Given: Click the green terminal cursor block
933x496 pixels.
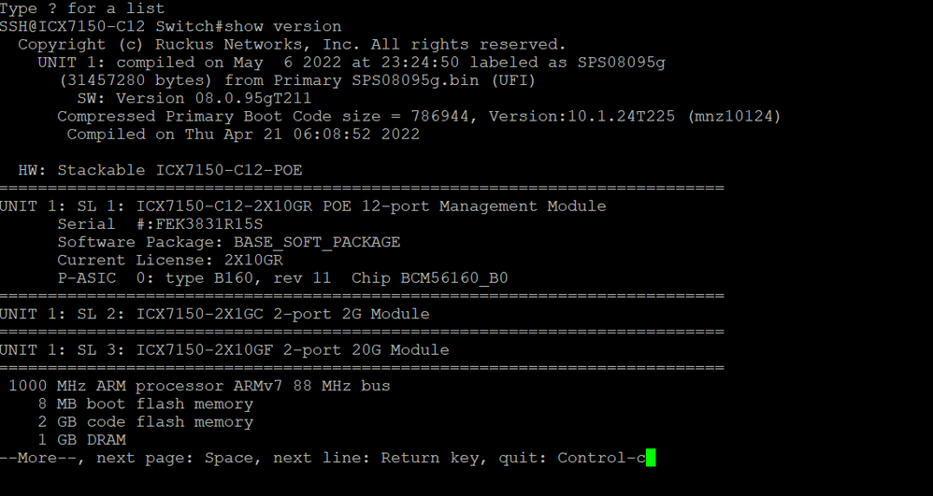Looking at the screenshot, I should click(x=651, y=458).
